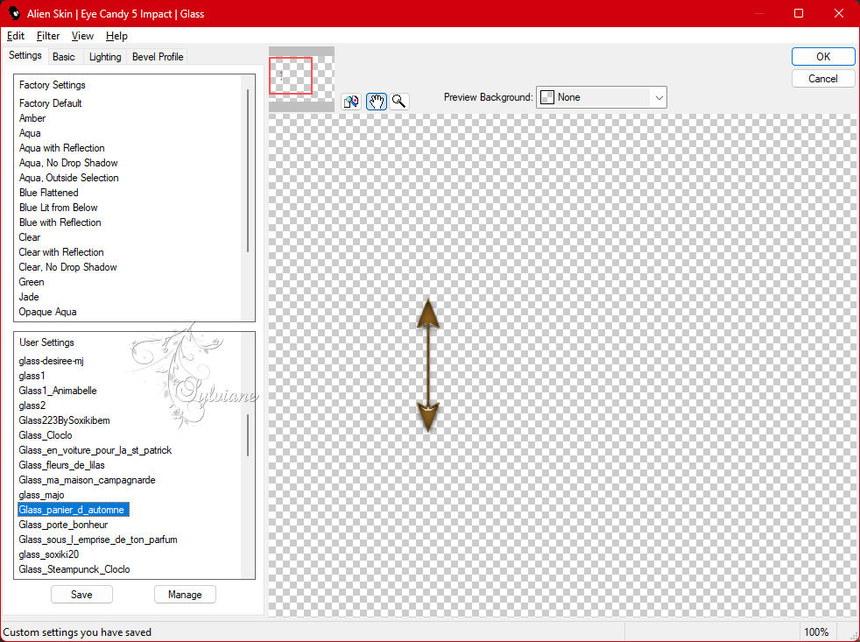Select Aqua, No Drop Shadow preset
Viewport: 860px width, 642px height.
[x=68, y=162]
